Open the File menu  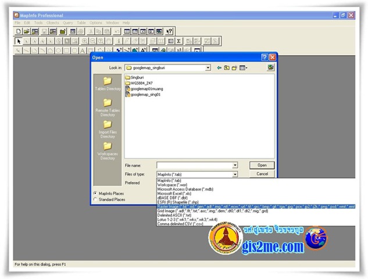click(17, 23)
